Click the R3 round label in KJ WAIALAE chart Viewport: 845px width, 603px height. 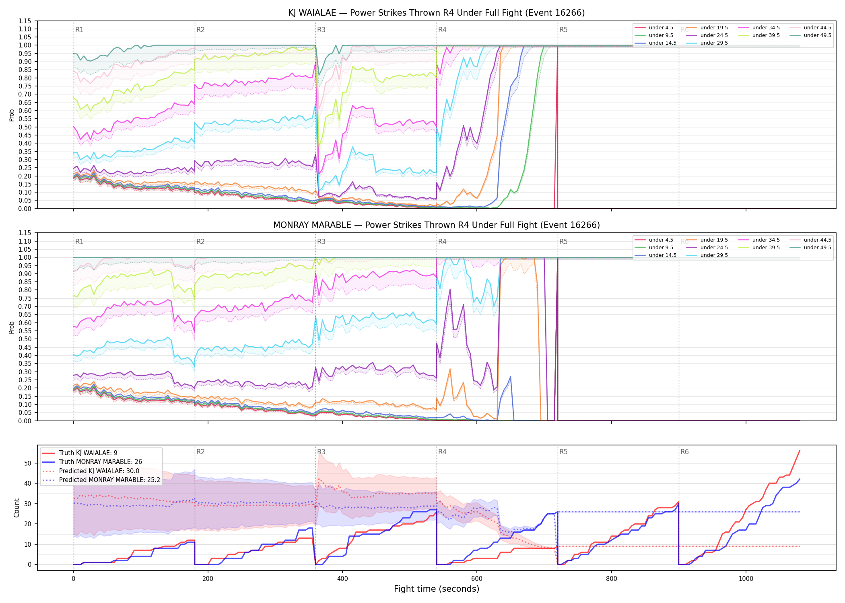point(321,30)
